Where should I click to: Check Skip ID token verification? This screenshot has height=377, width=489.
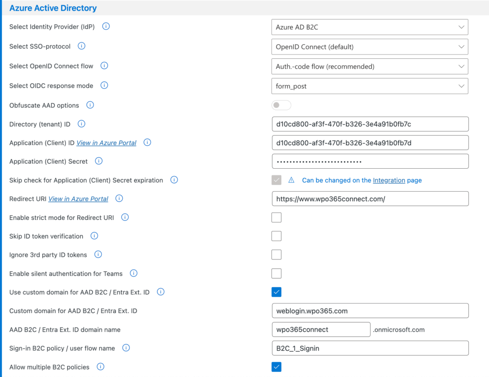[276, 236]
